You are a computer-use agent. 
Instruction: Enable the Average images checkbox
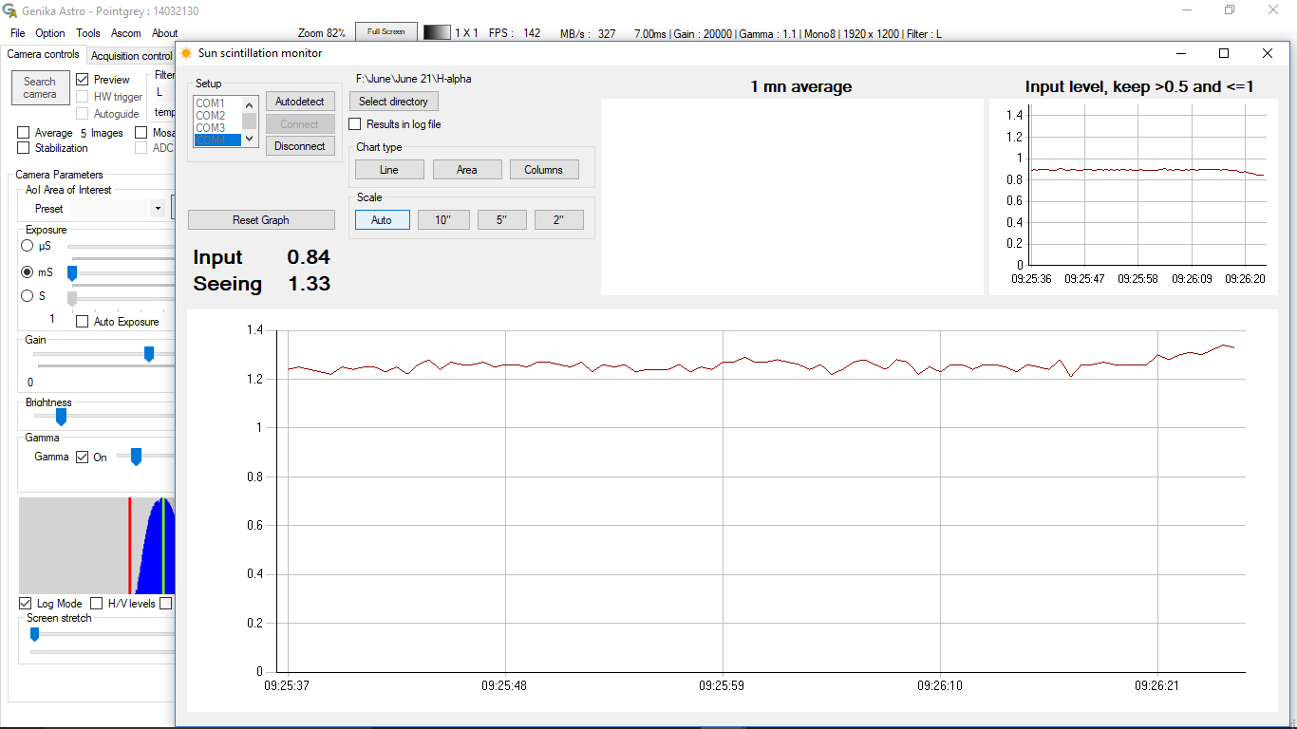[24, 133]
